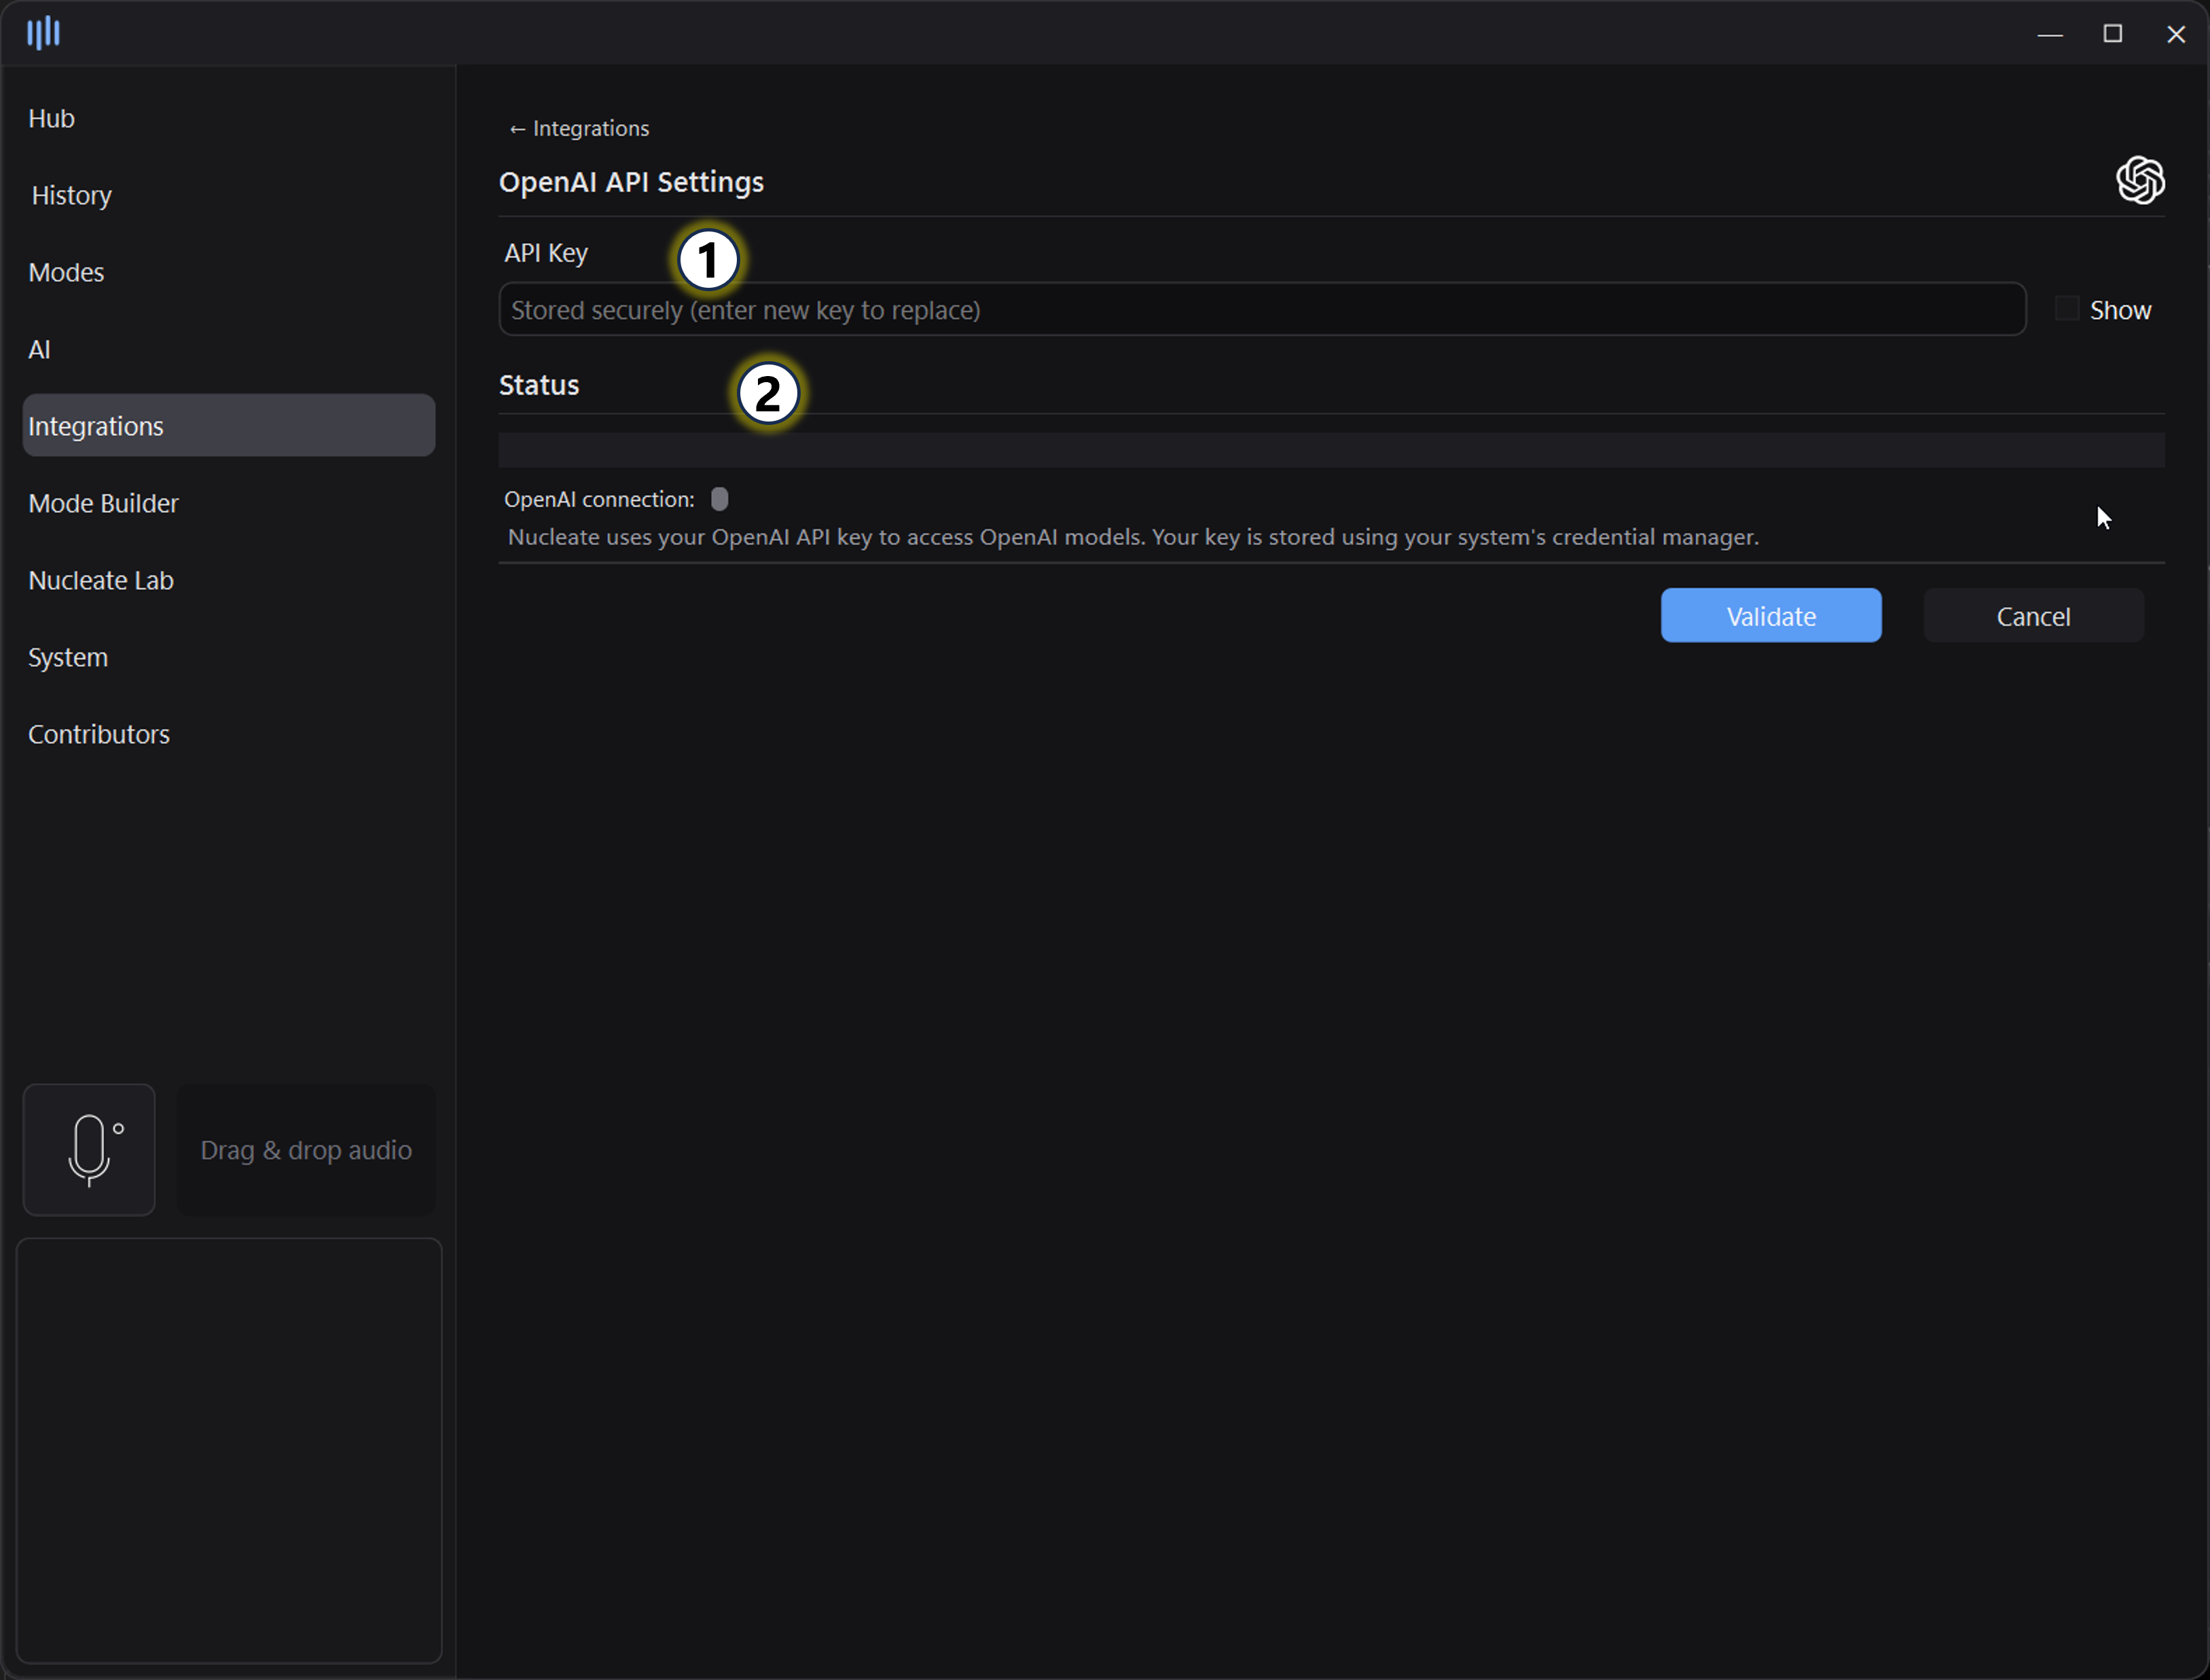Click the status progress bar
Viewport: 2210px width, 1680px height.
point(1330,450)
